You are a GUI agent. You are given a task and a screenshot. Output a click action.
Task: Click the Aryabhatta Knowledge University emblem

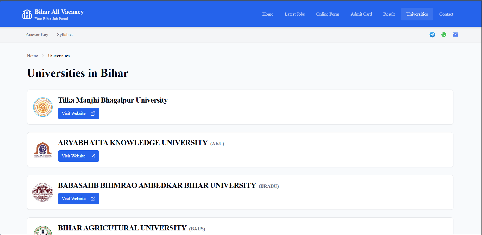pos(43,150)
